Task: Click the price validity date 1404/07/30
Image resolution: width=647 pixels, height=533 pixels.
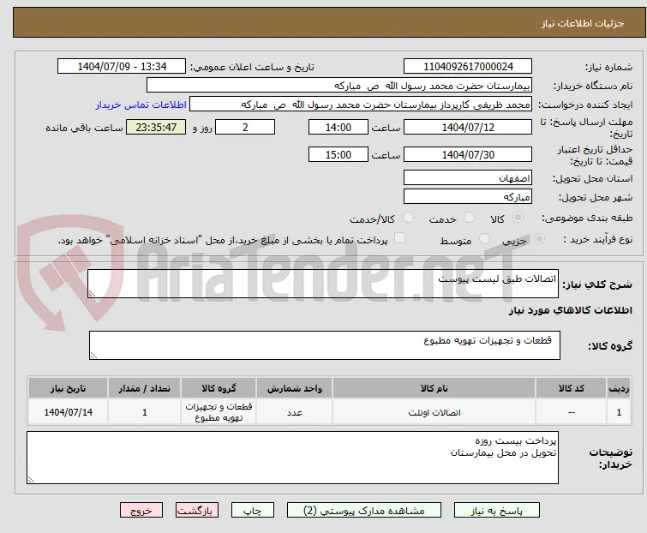Action: [468, 155]
